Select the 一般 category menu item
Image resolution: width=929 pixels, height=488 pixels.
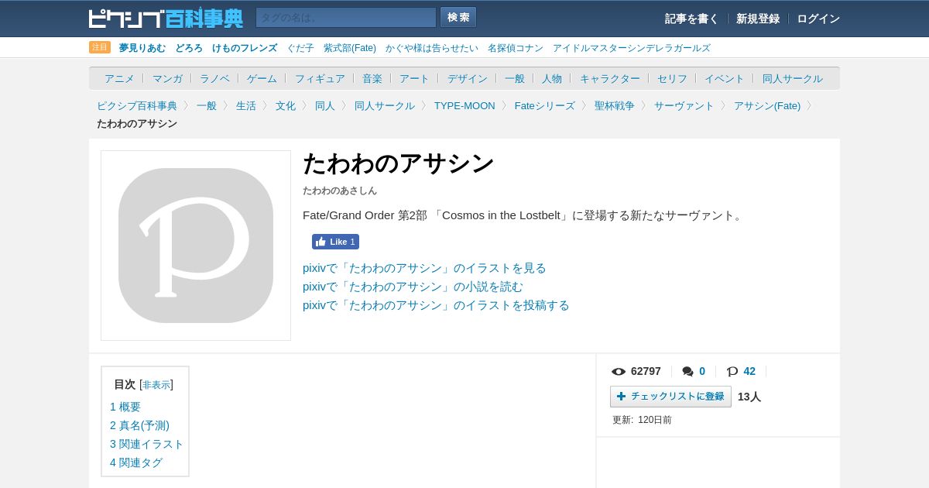[515, 78]
